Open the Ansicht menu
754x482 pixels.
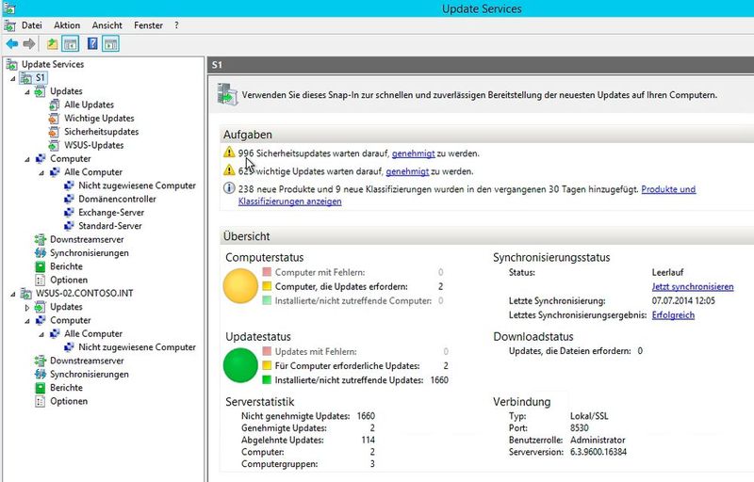pyautogui.click(x=107, y=25)
